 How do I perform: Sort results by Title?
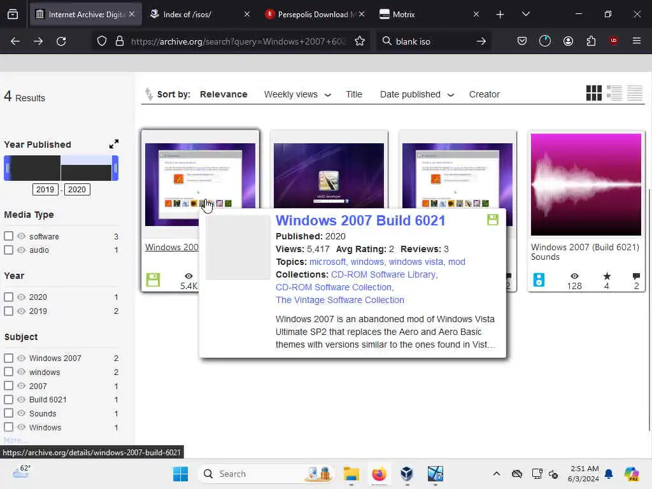pos(354,94)
